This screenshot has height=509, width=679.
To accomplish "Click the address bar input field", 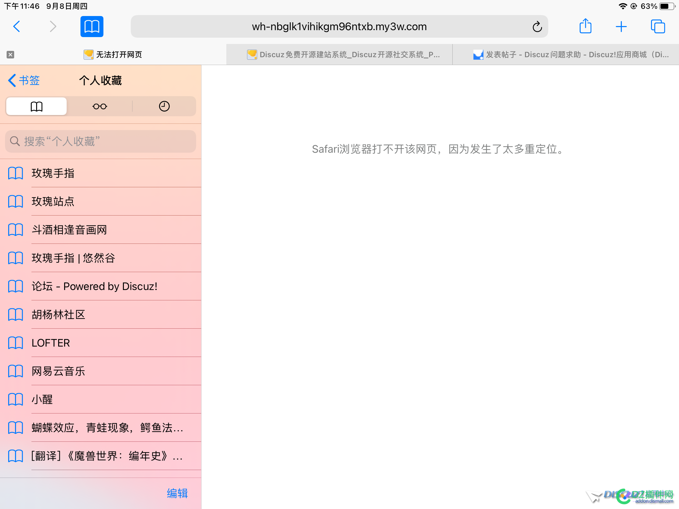I will tap(339, 26).
